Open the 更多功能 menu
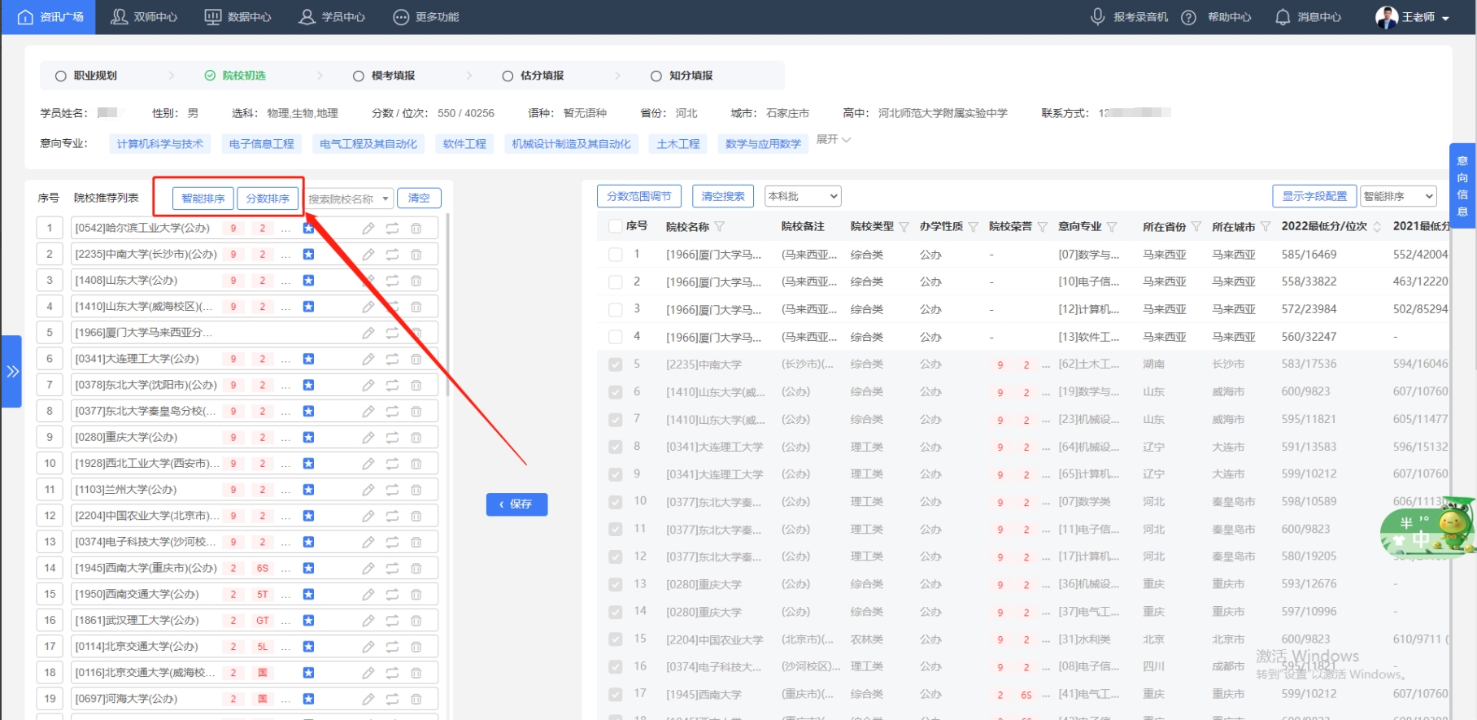Viewport: 1477px width, 720px height. [426, 17]
